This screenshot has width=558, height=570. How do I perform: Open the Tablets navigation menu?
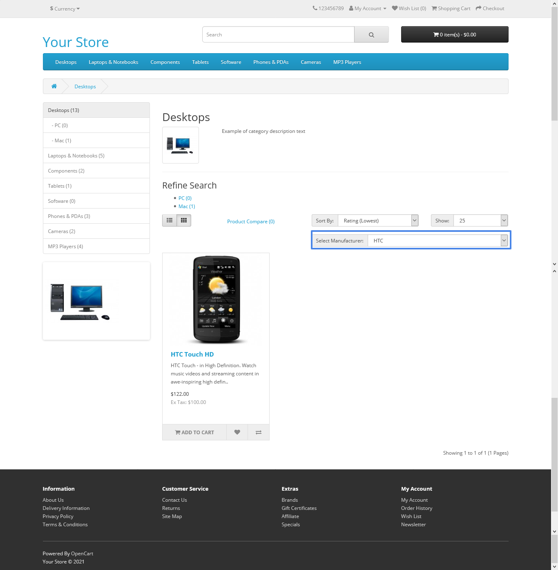point(200,62)
